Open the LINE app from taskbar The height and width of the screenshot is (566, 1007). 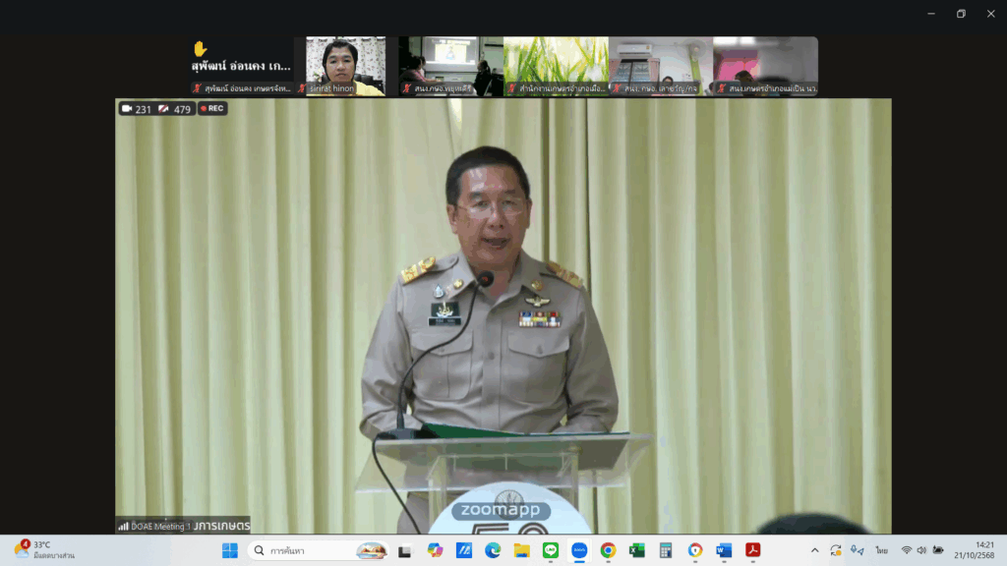point(551,550)
